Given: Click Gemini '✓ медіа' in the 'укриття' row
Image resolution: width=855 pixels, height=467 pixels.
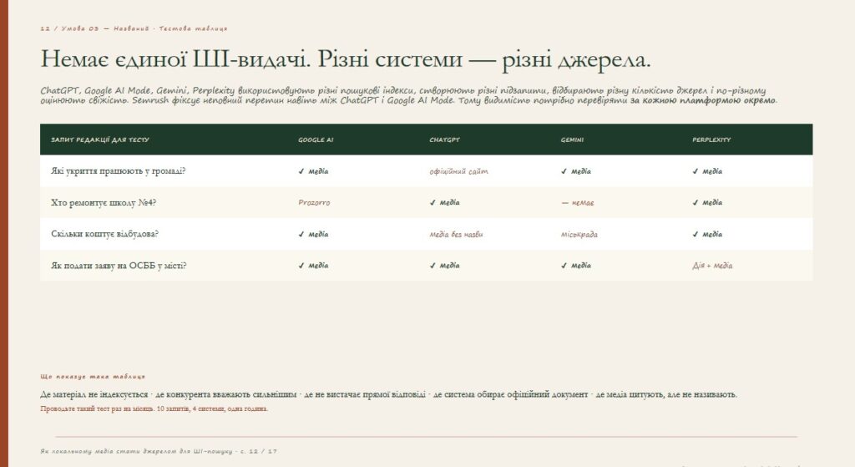Looking at the screenshot, I should tap(576, 171).
